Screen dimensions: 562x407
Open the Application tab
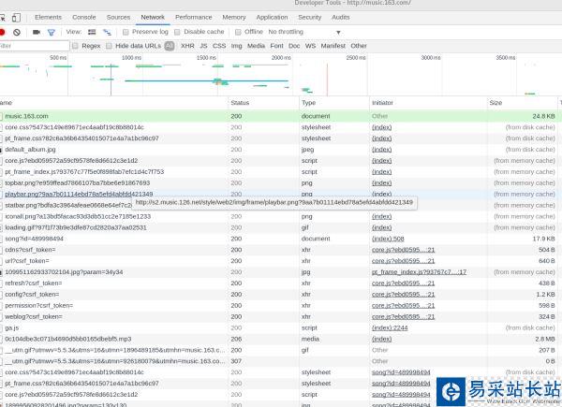(272, 17)
